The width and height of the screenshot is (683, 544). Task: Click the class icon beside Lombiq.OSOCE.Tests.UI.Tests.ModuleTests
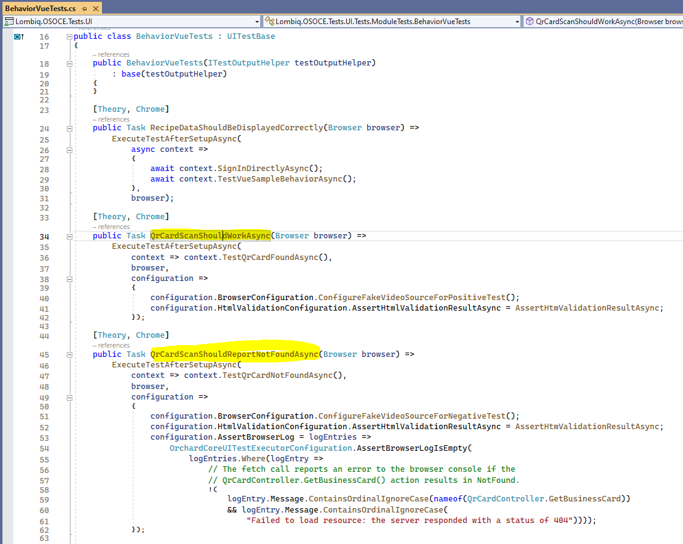[269, 22]
